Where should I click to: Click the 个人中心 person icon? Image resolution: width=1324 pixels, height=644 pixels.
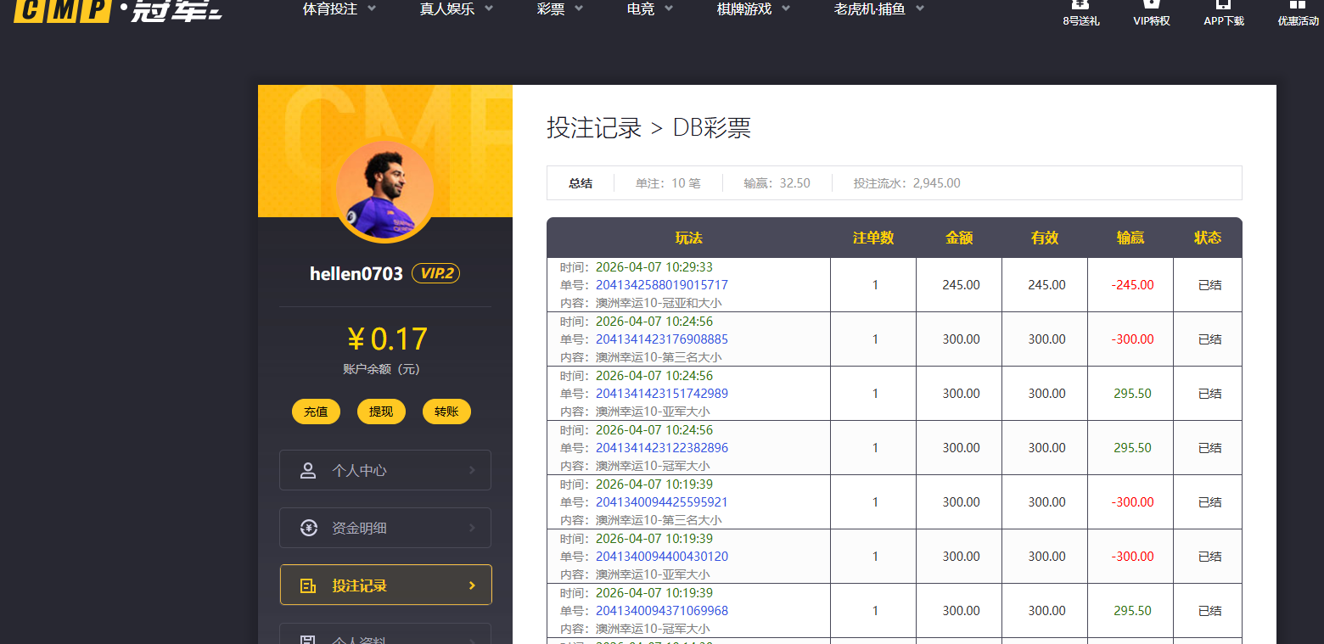coord(308,470)
